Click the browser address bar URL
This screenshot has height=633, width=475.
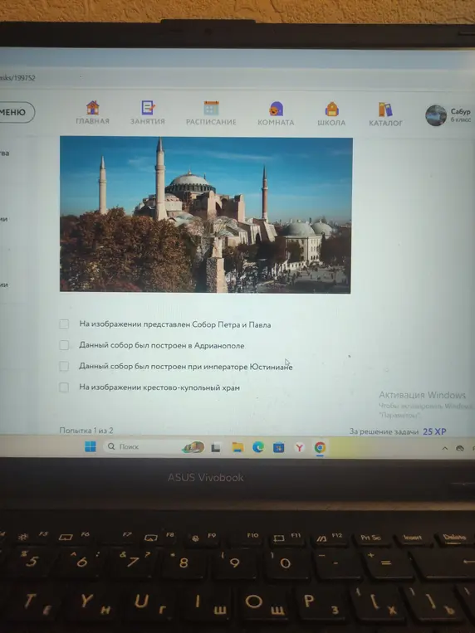click(x=17, y=78)
